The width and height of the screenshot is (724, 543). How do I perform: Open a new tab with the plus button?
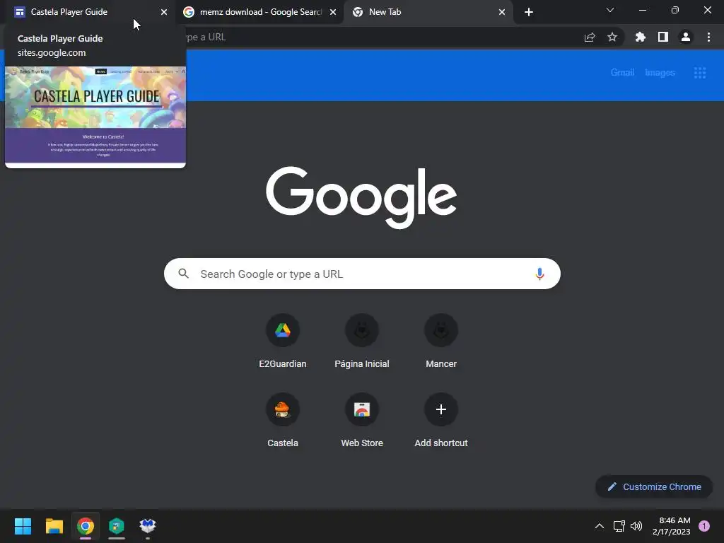pyautogui.click(x=529, y=13)
